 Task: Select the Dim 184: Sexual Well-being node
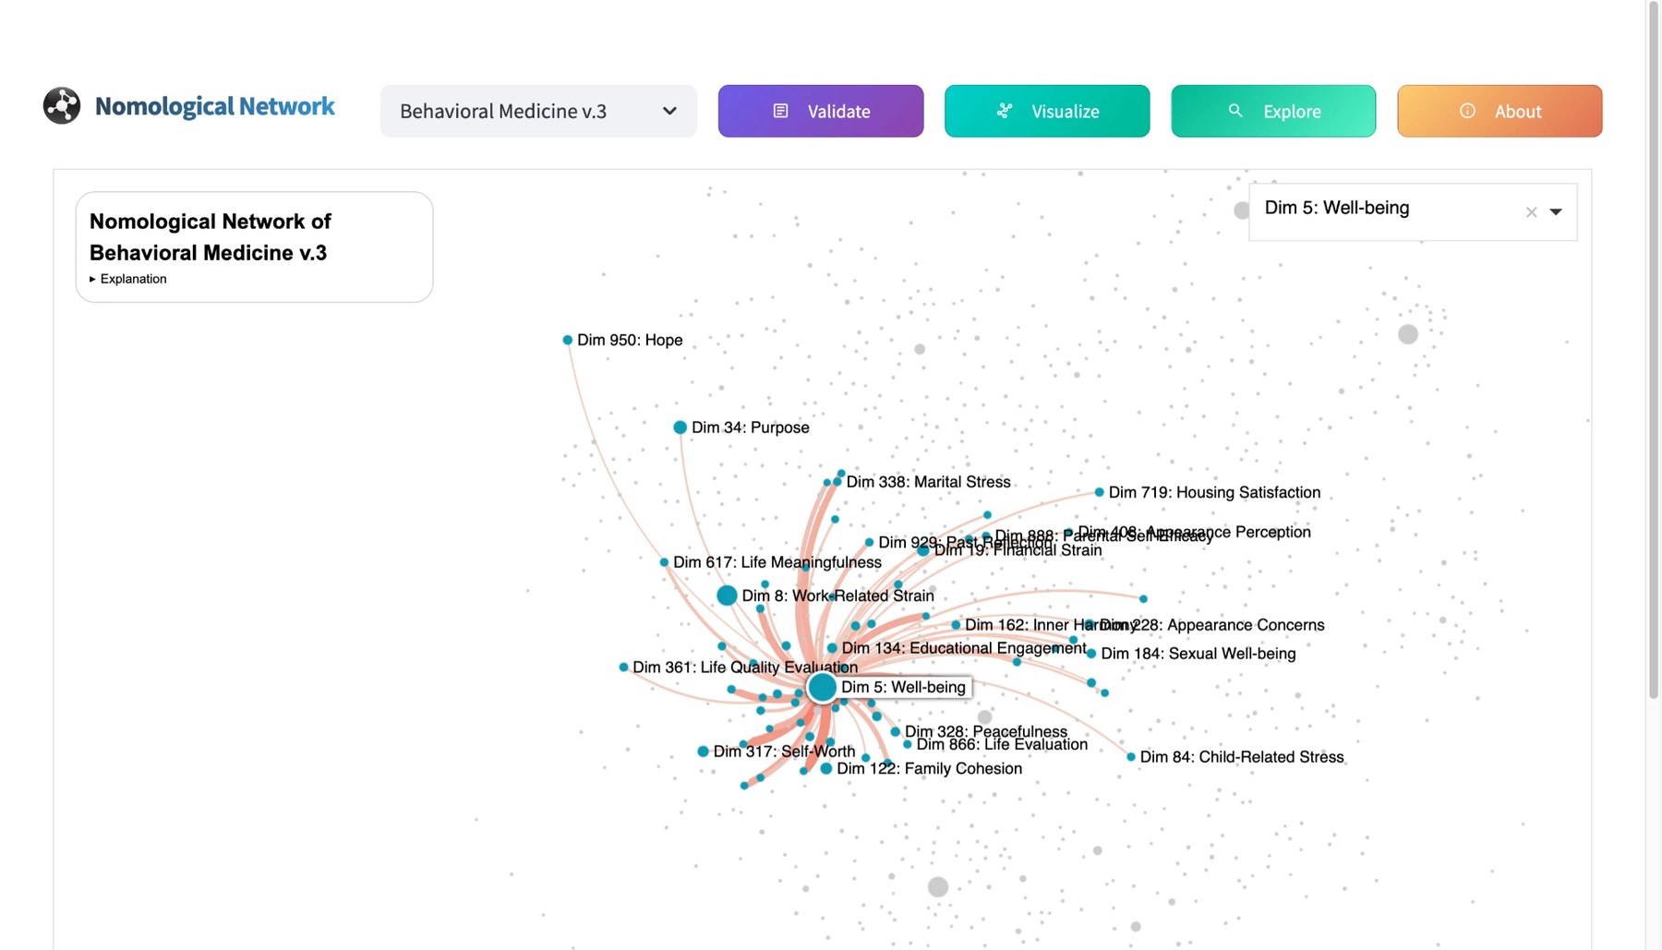point(1091,654)
